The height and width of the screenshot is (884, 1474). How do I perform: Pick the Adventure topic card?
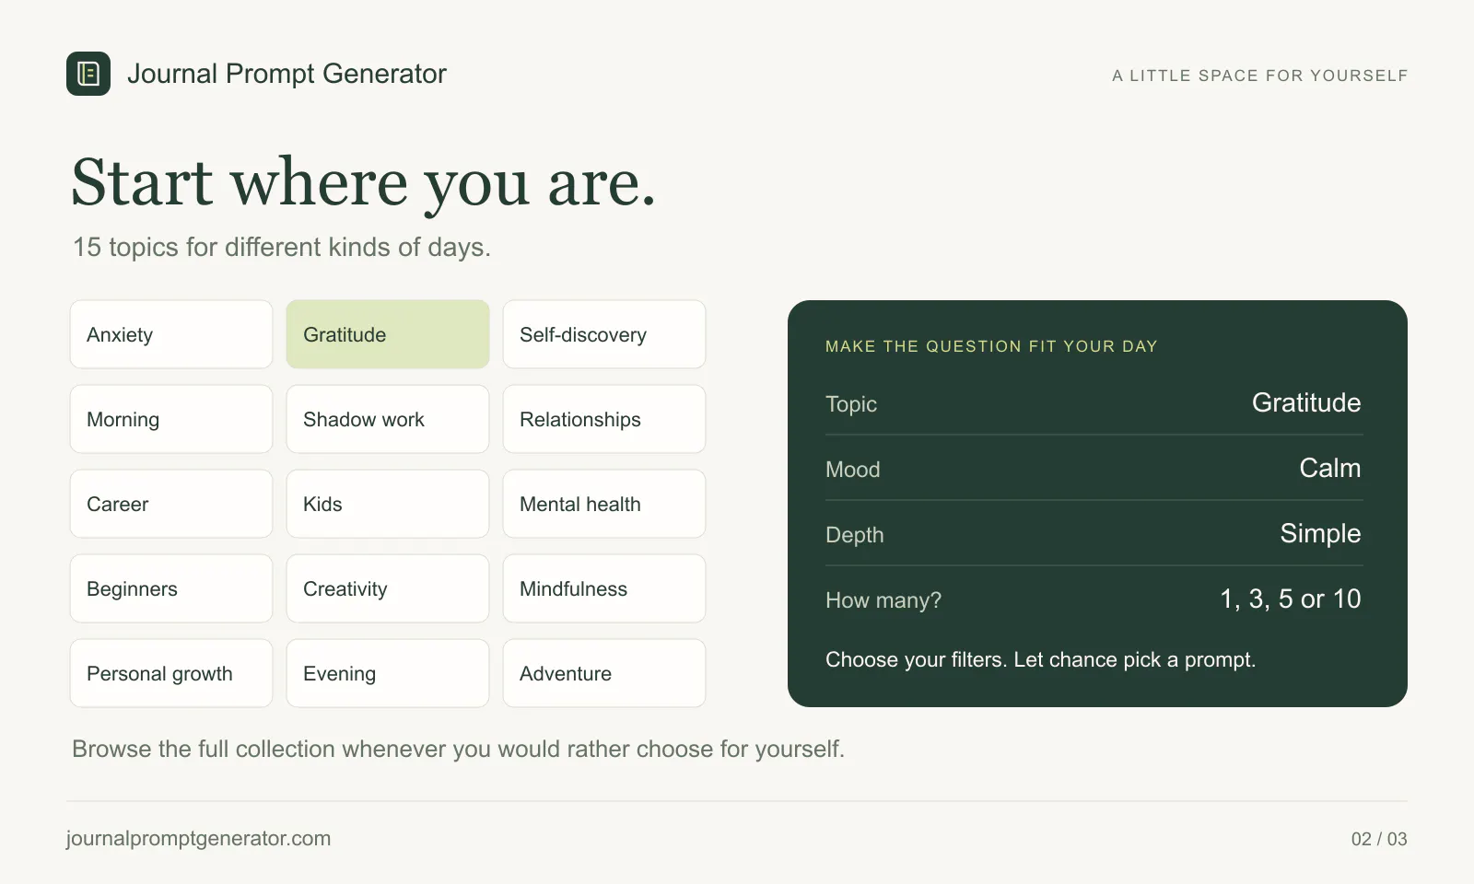tap(604, 673)
